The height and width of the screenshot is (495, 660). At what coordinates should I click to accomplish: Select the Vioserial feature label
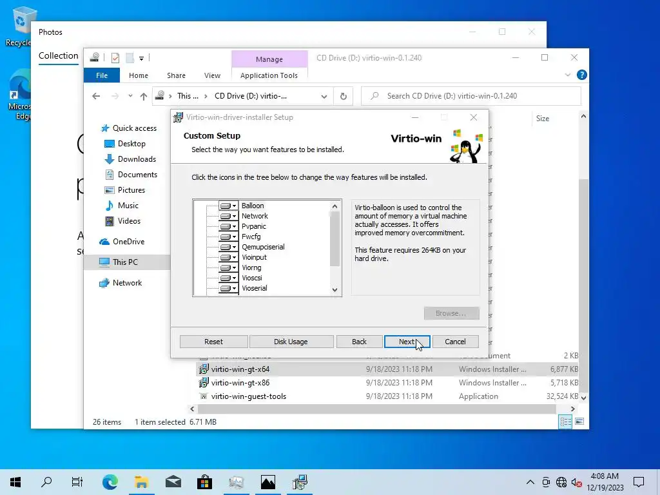(x=254, y=288)
